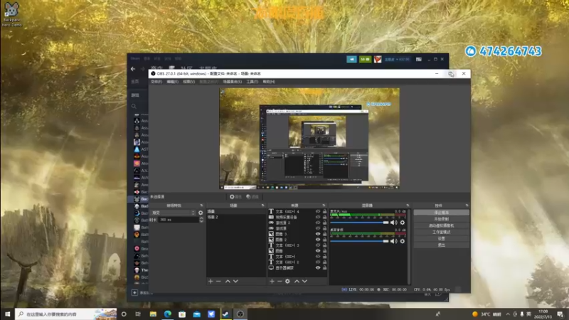Add a new source with the plus icon
The image size is (569, 320).
[272, 281]
